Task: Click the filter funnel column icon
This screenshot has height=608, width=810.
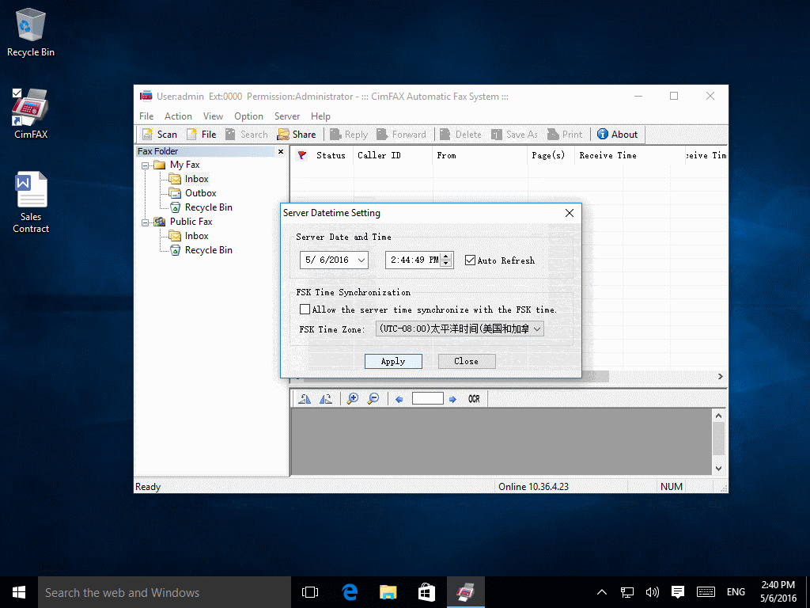Action: [x=302, y=155]
